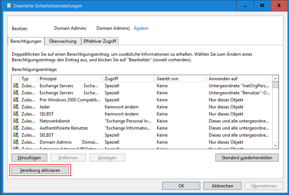The height and width of the screenshot is (195, 289).
Task: Cancel with the Abbrechen button
Action: click(x=222, y=186)
